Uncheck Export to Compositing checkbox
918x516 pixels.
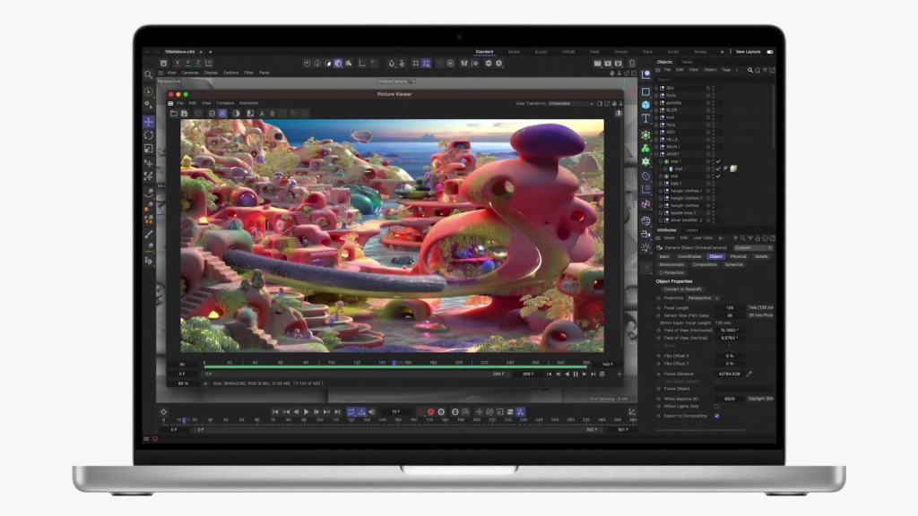click(716, 416)
